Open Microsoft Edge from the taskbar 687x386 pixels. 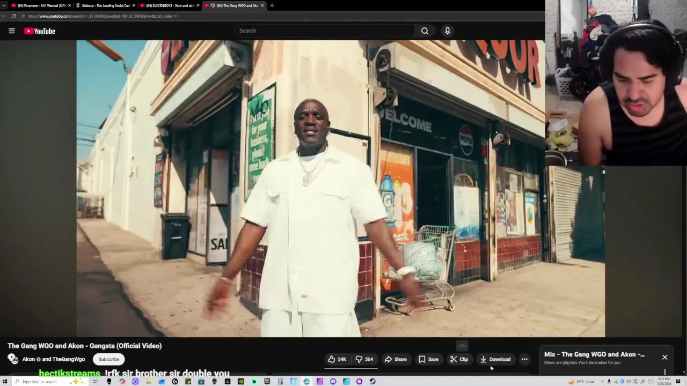click(306, 381)
